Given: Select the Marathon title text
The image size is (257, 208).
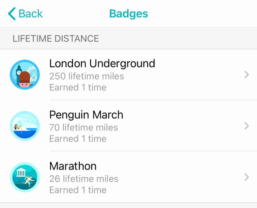Looking at the screenshot, I should pyautogui.click(x=73, y=166).
